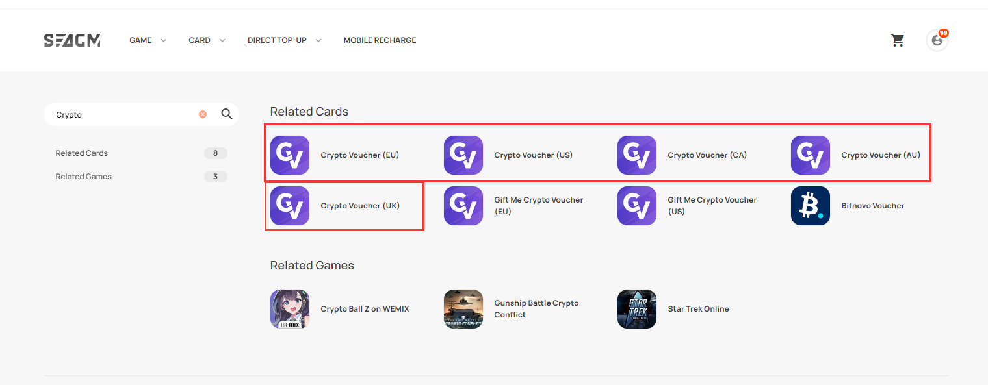Click the Crypto Voucher (UK) icon
Screen dimensions: 988x385
click(290, 206)
